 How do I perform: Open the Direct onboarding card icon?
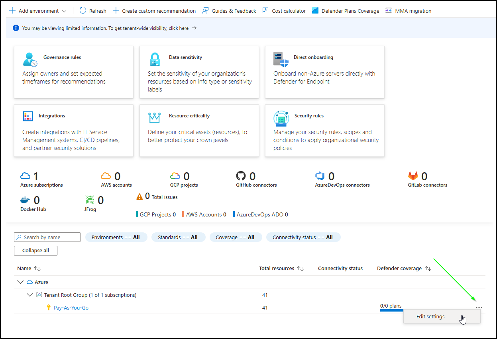[281, 59]
